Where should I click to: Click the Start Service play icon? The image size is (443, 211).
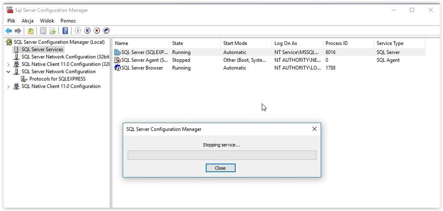tap(78, 31)
